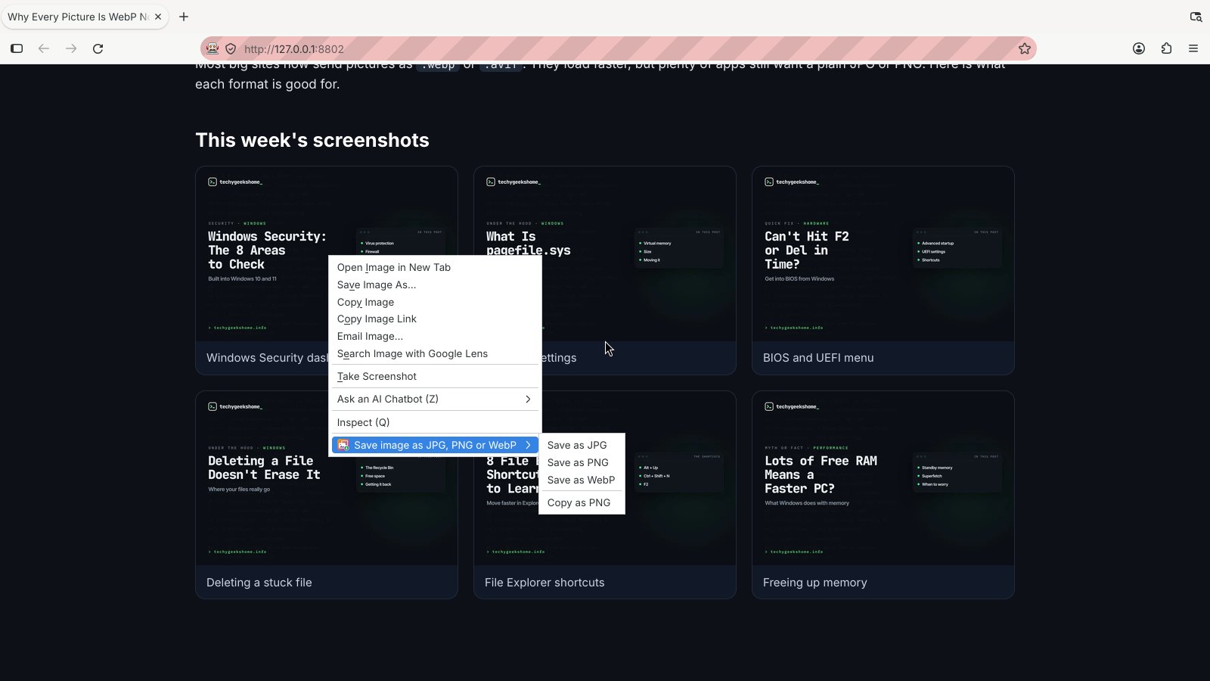Open a new tab with plus
The width and height of the screenshot is (1210, 681).
[184, 17]
